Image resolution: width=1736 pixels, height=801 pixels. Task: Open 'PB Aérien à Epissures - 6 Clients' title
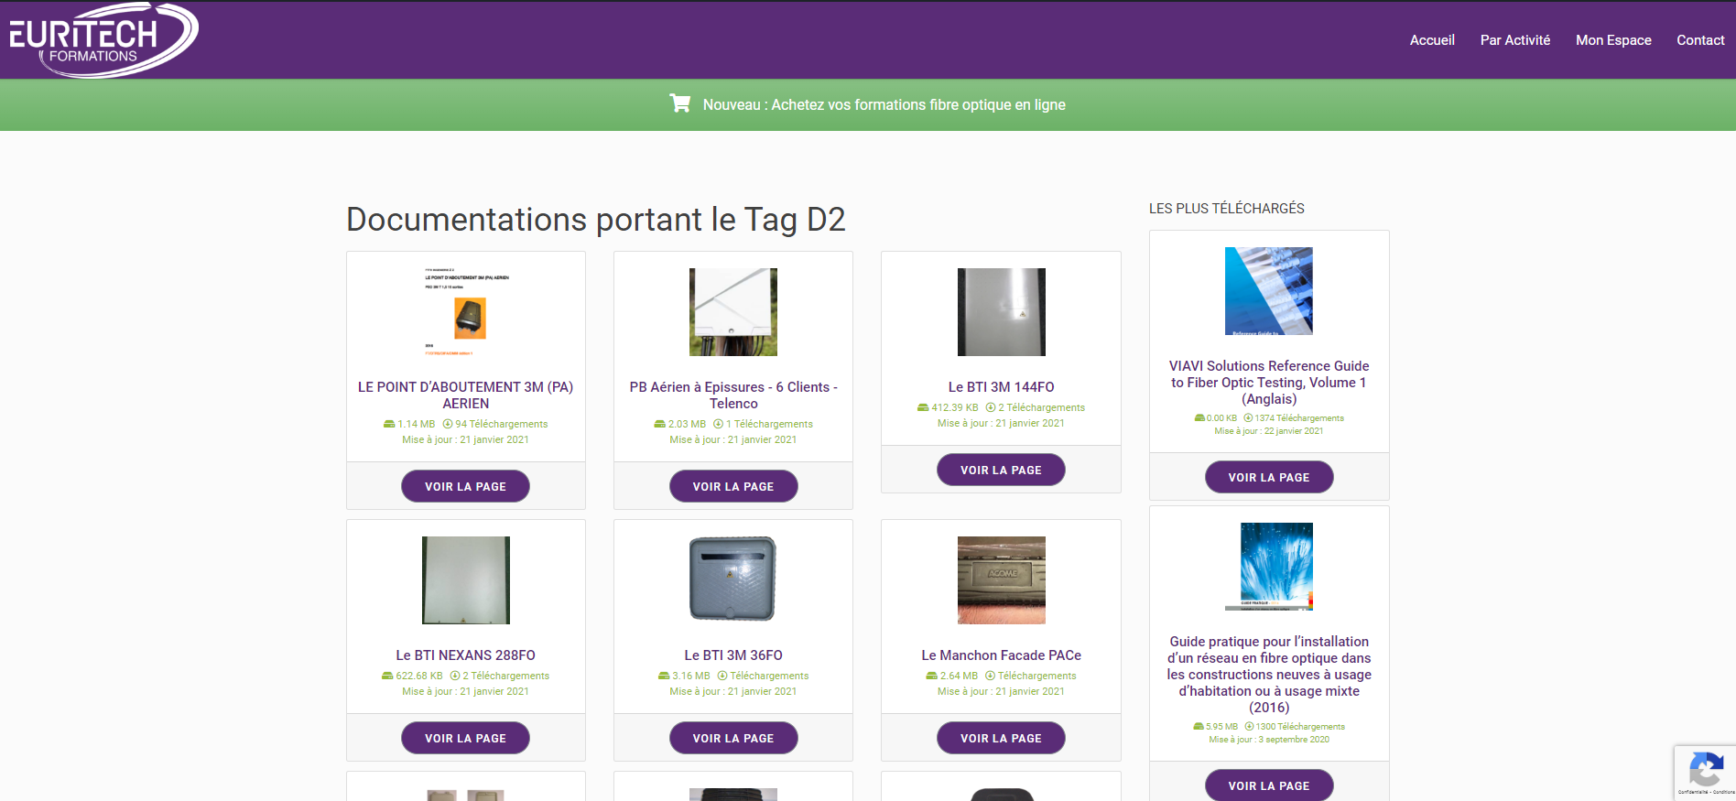733,395
